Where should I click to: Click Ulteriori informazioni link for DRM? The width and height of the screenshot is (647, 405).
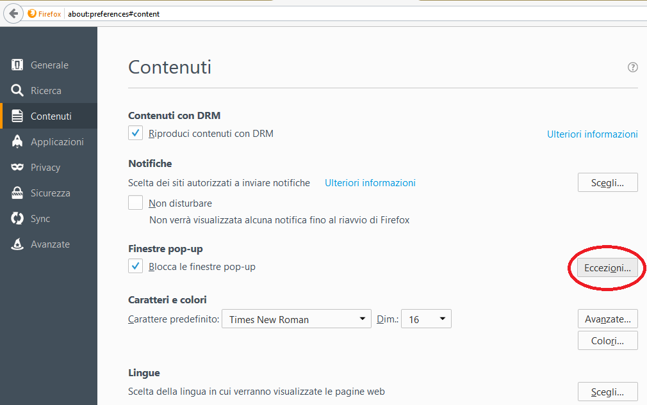592,134
